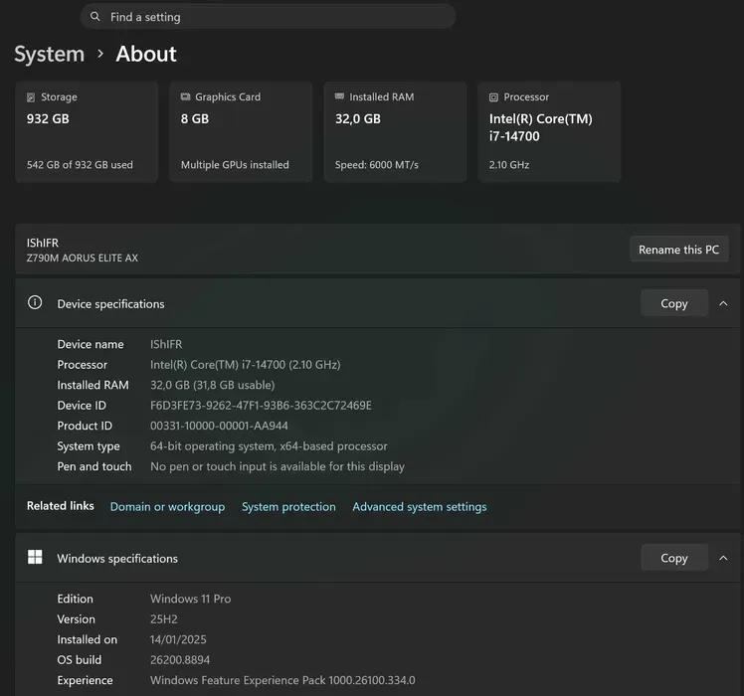The height and width of the screenshot is (696, 744).
Task: Open the Processor i7-14700 card
Action: pyautogui.click(x=549, y=131)
